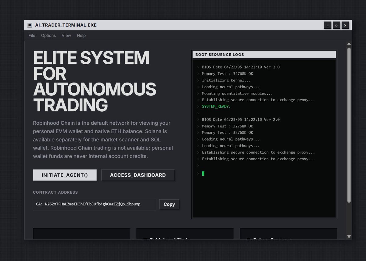Open the Help menu
The height and width of the screenshot is (261, 366).
81,35
